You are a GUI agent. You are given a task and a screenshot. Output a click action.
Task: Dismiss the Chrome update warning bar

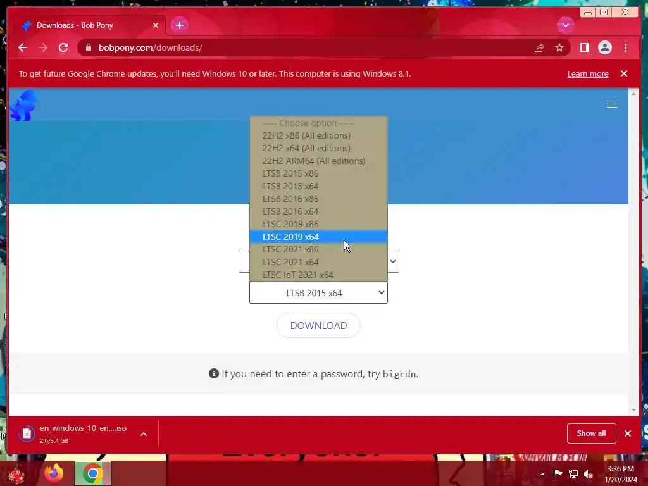pyautogui.click(x=623, y=73)
